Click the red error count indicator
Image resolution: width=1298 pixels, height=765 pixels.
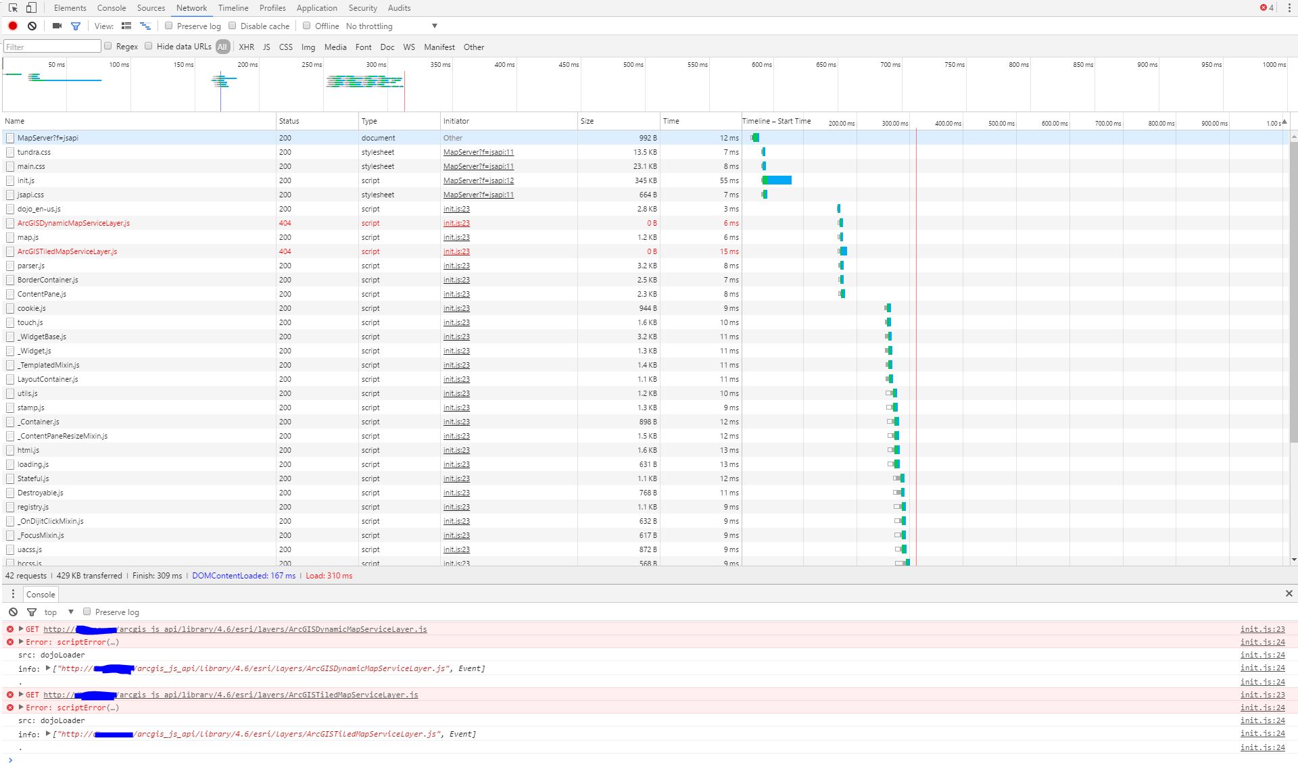coord(1267,8)
